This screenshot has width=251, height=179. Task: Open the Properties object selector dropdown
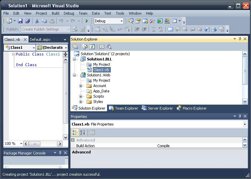(245, 124)
